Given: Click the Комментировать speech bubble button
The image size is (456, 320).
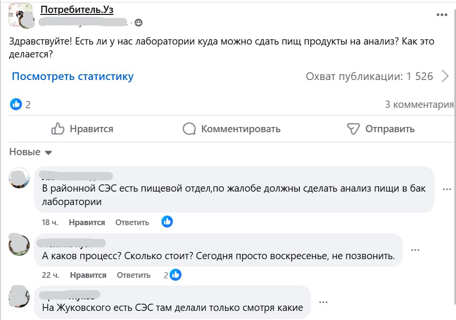Looking at the screenshot, I should click(x=231, y=129).
